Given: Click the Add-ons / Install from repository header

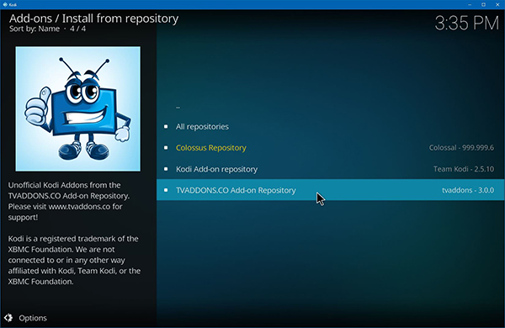Looking at the screenshot, I should click(x=93, y=19).
